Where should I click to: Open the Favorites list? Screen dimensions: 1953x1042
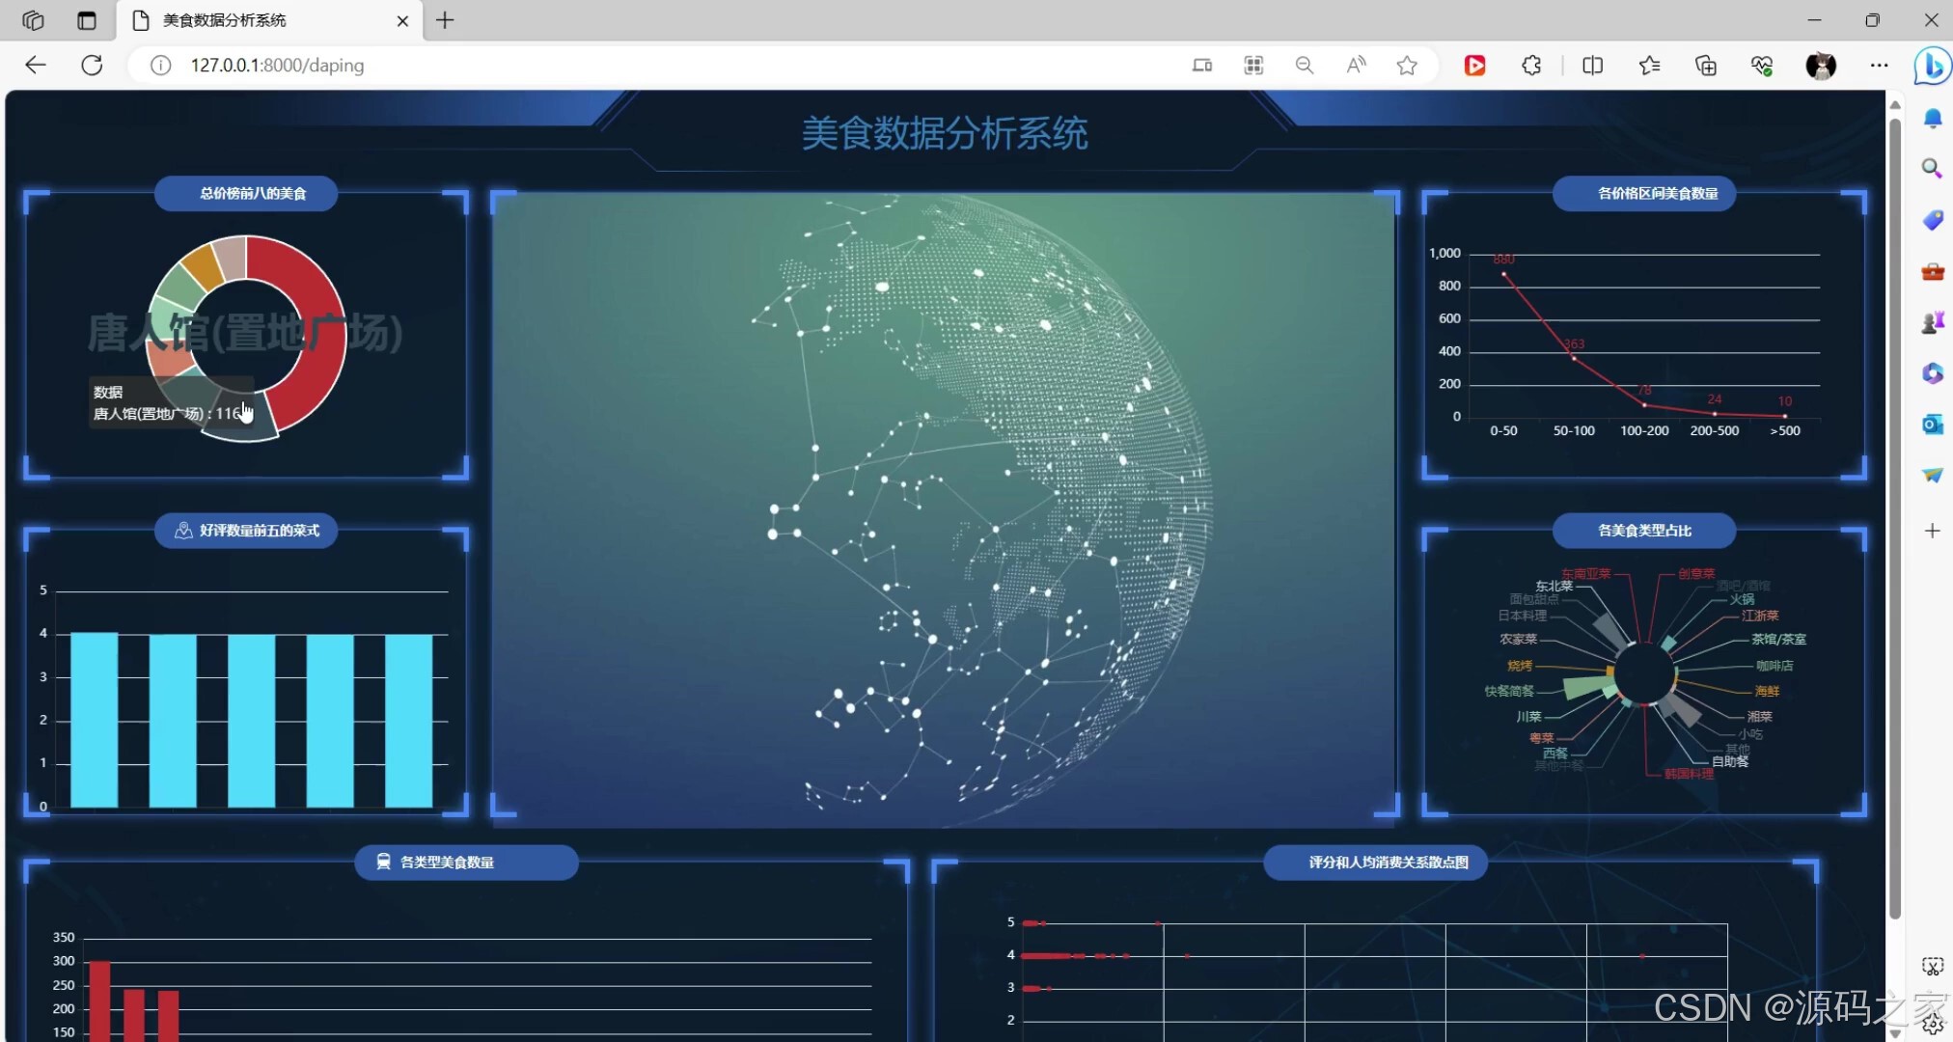[x=1650, y=66]
